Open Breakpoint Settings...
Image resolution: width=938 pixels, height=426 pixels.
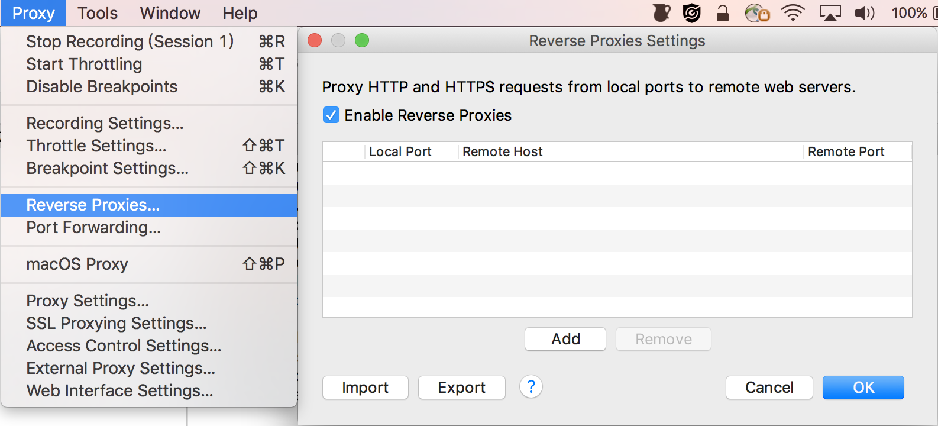(149, 168)
